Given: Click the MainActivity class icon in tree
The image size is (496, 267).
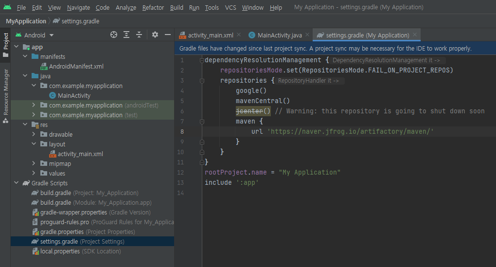Looking at the screenshot, I should coord(53,95).
